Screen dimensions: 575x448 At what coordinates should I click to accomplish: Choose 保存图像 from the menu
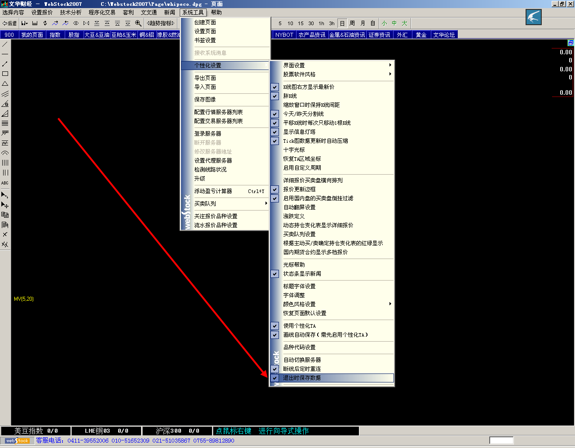(225, 100)
